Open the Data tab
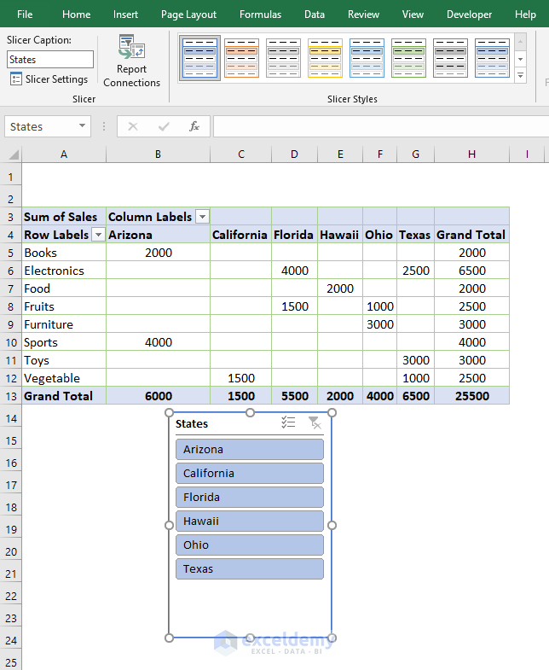Image resolution: width=549 pixels, height=670 pixels. click(315, 15)
